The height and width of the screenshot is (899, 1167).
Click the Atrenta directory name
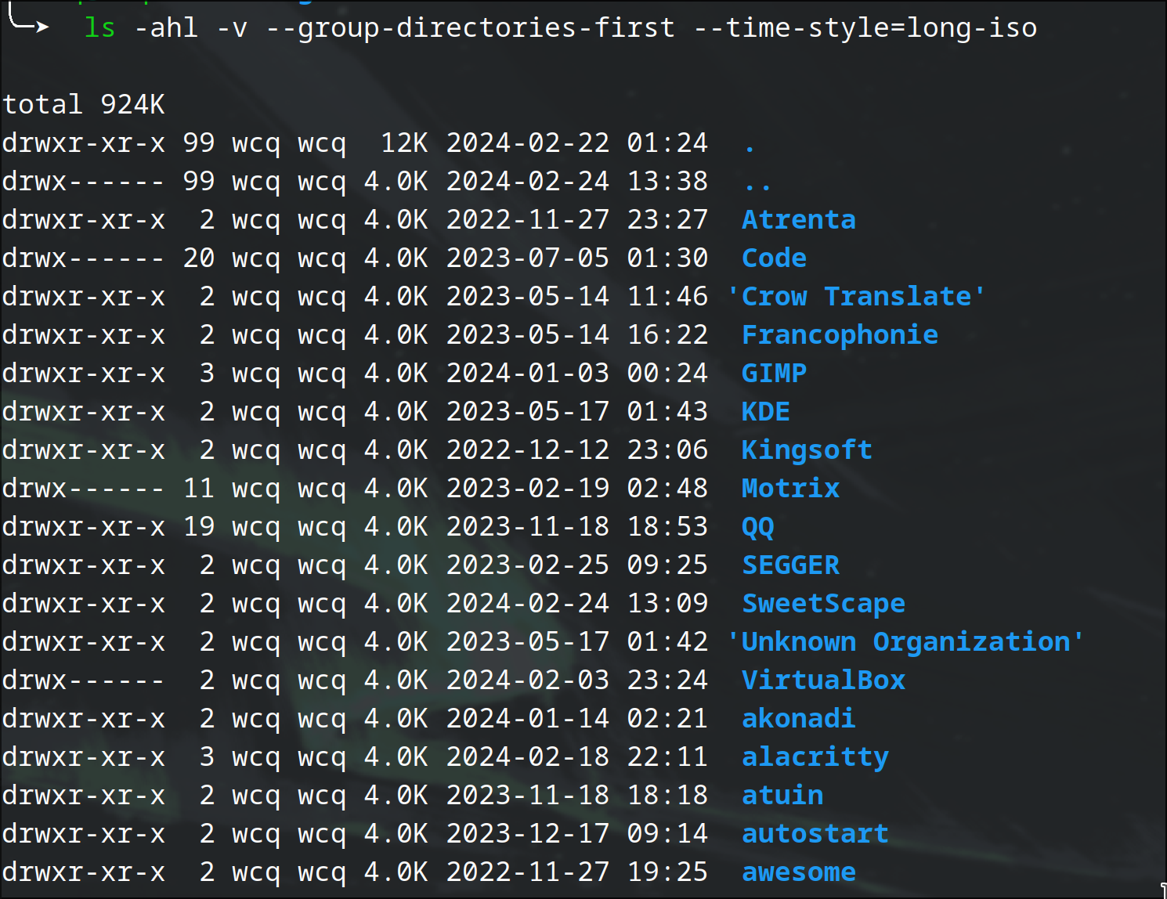point(799,219)
